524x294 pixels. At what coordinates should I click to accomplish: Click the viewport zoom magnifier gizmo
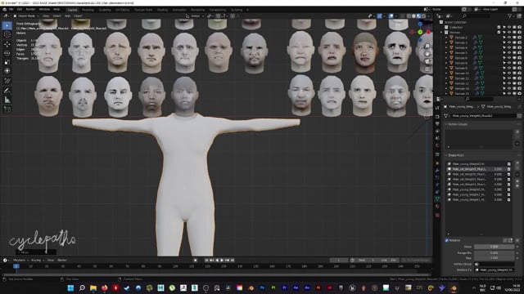tap(427, 47)
